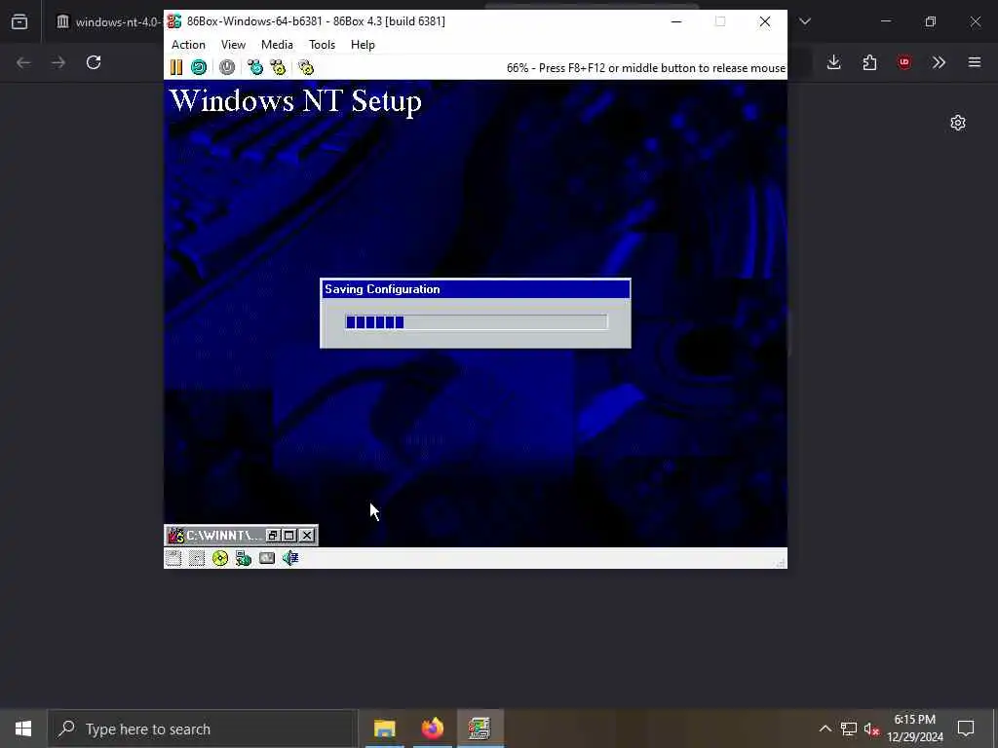
Task: Click the sound speaker status icon
Action: [290, 558]
